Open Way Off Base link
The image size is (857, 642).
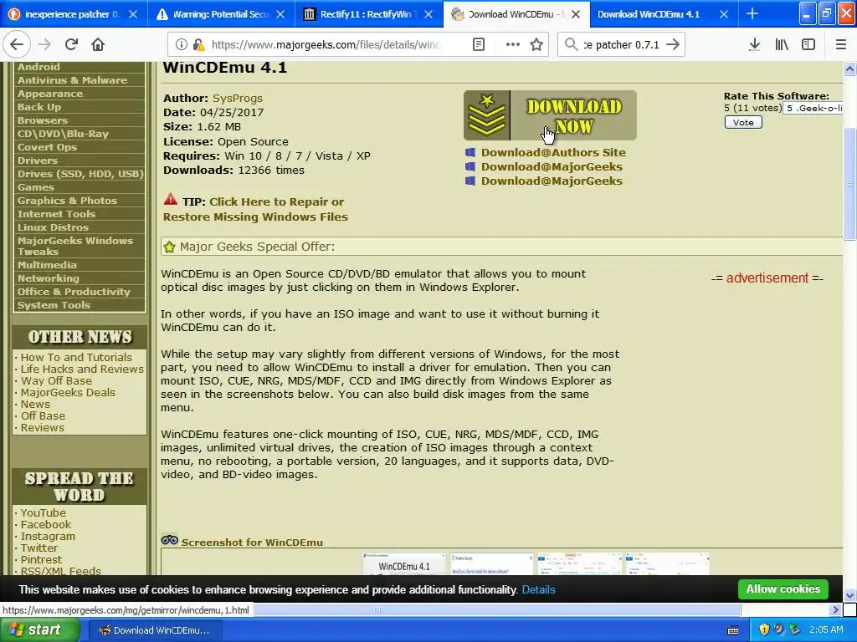click(x=56, y=380)
